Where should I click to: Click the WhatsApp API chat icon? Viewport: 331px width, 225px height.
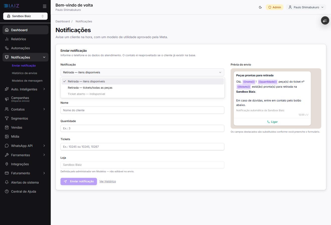(7, 146)
